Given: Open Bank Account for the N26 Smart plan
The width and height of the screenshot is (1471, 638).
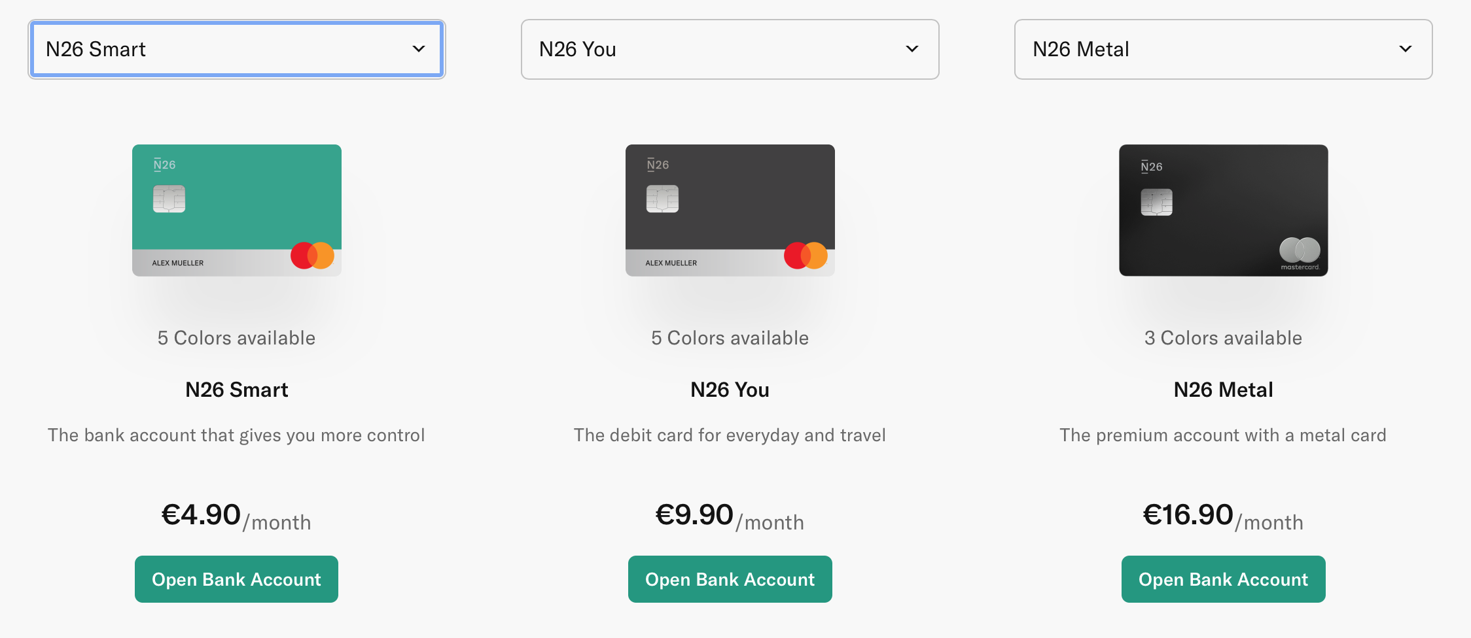Looking at the screenshot, I should [236, 579].
